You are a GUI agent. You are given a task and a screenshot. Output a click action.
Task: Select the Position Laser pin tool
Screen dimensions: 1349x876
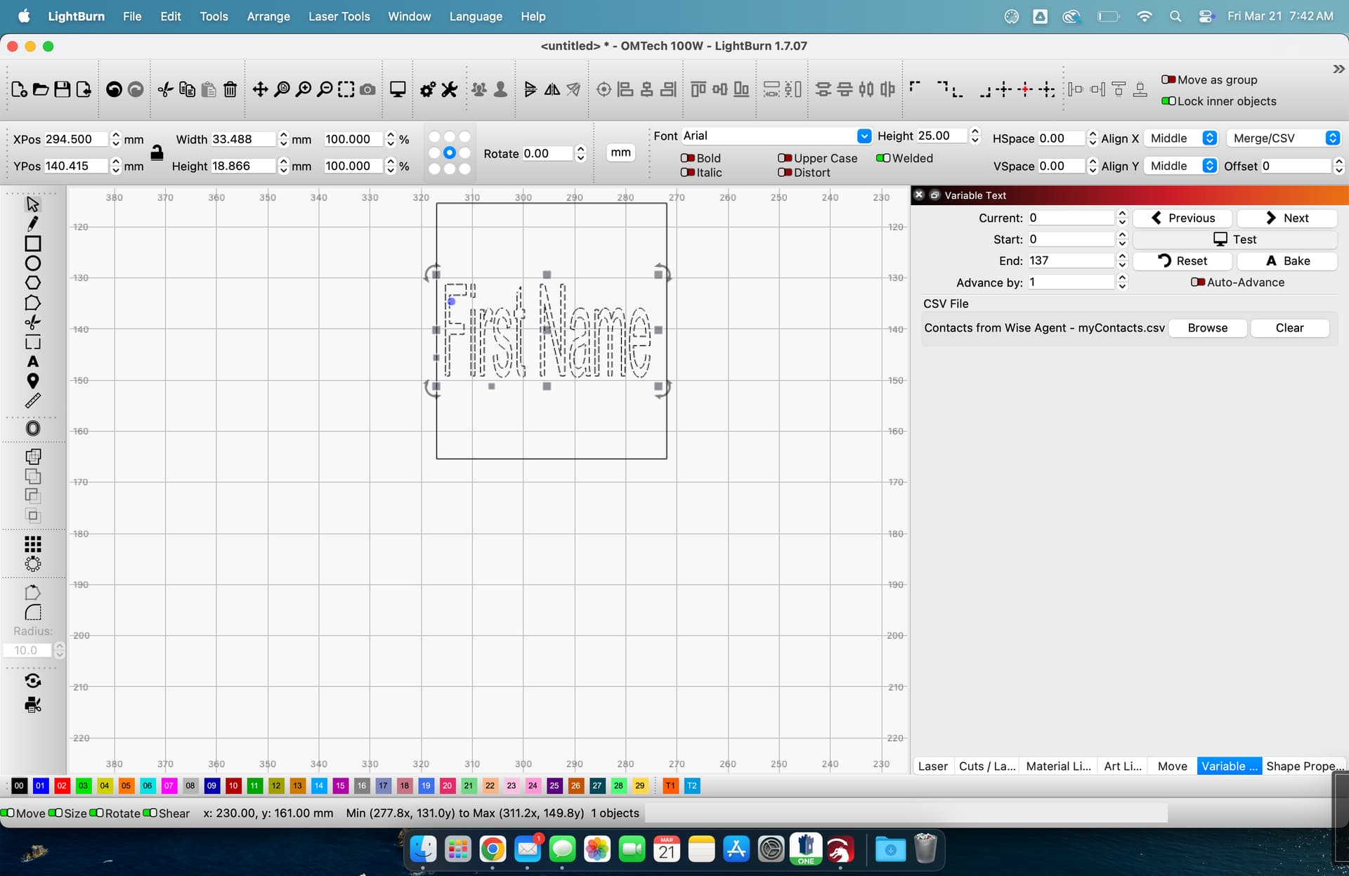[x=32, y=381]
